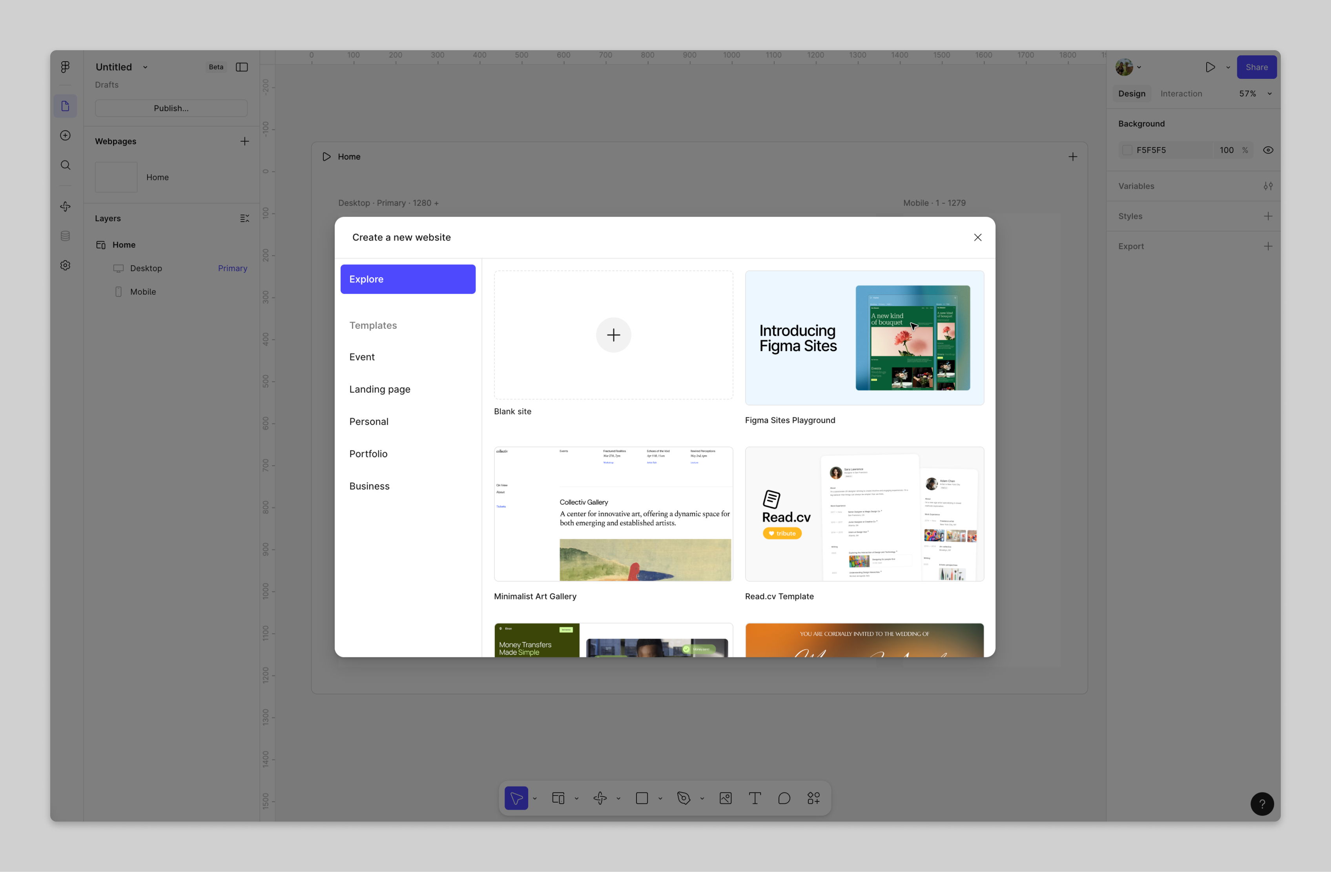The height and width of the screenshot is (872, 1331).
Task: Choose the Blank site thumbnail
Action: pos(613,335)
